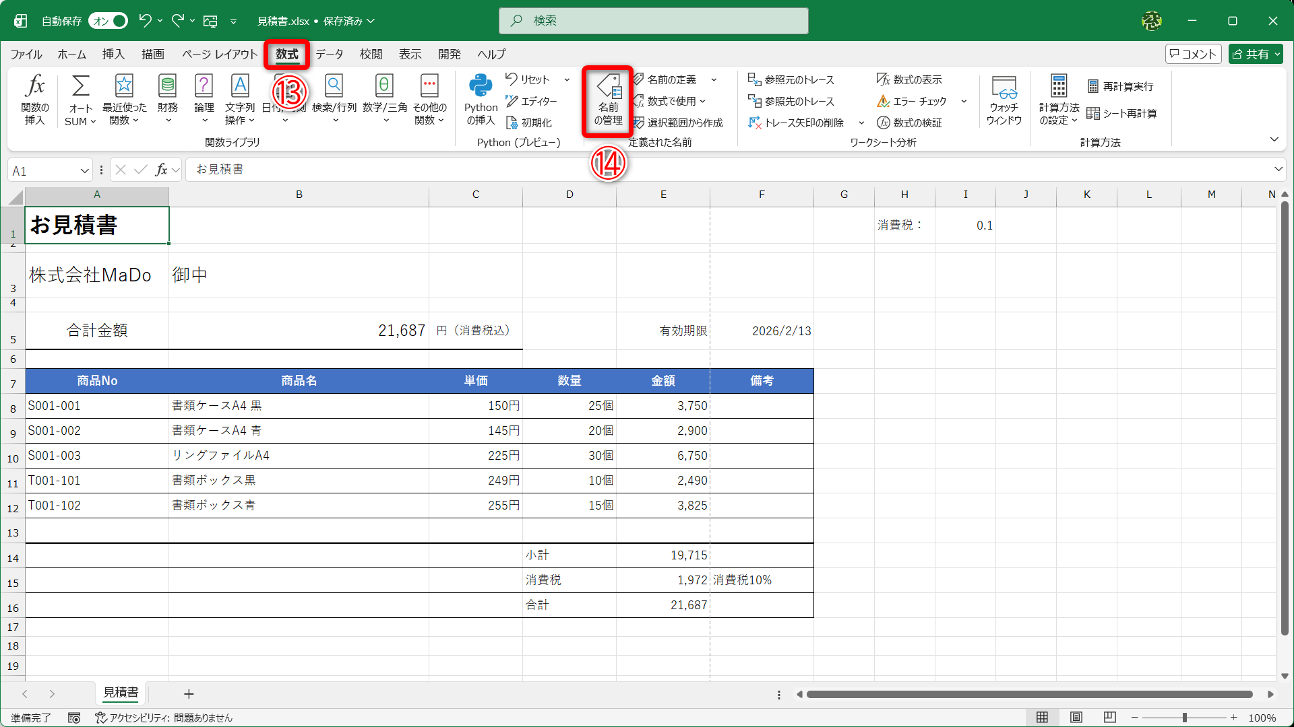1294x727 pixels.
Task: Open the Data (データ) tab
Action: 329,54
